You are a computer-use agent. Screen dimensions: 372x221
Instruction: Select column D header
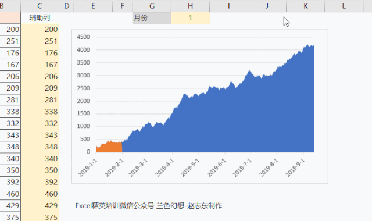67,6
